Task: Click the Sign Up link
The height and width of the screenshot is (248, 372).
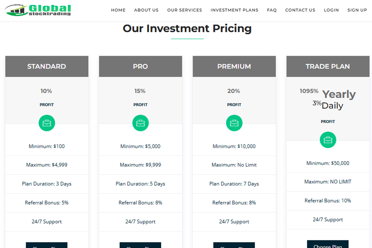Action: coord(357,10)
